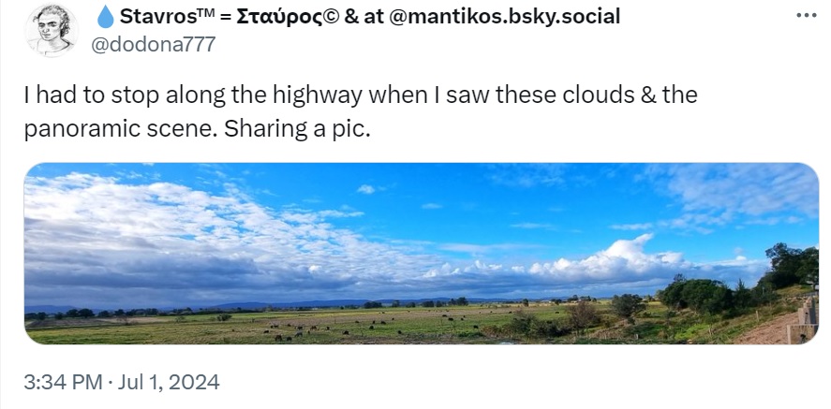Open the three-dot more options menu
Image resolution: width=831 pixels, height=409 pixels.
point(805,16)
